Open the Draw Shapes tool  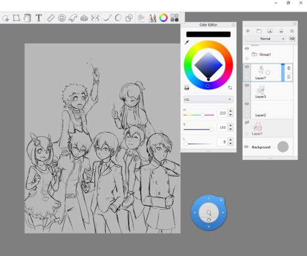(129, 18)
